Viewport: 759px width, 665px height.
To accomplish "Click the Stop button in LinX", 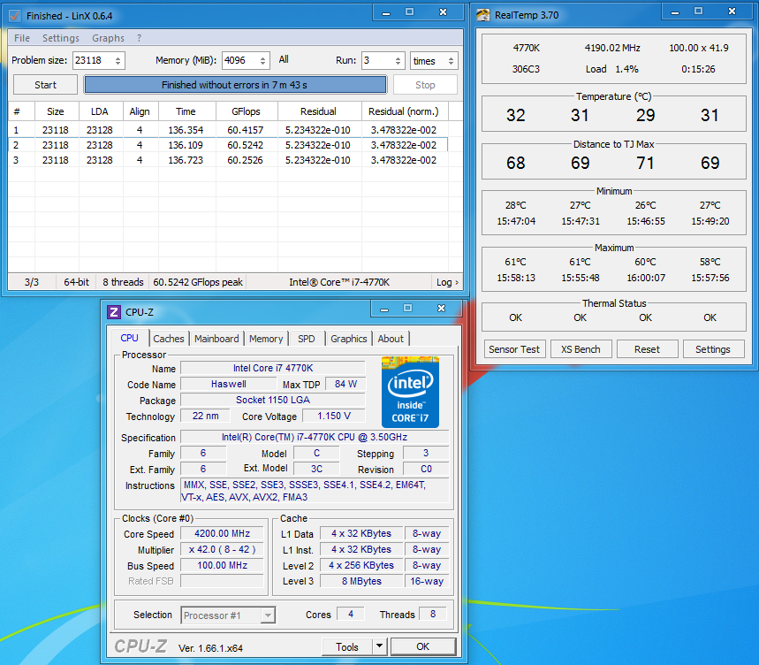I will pyautogui.click(x=425, y=85).
